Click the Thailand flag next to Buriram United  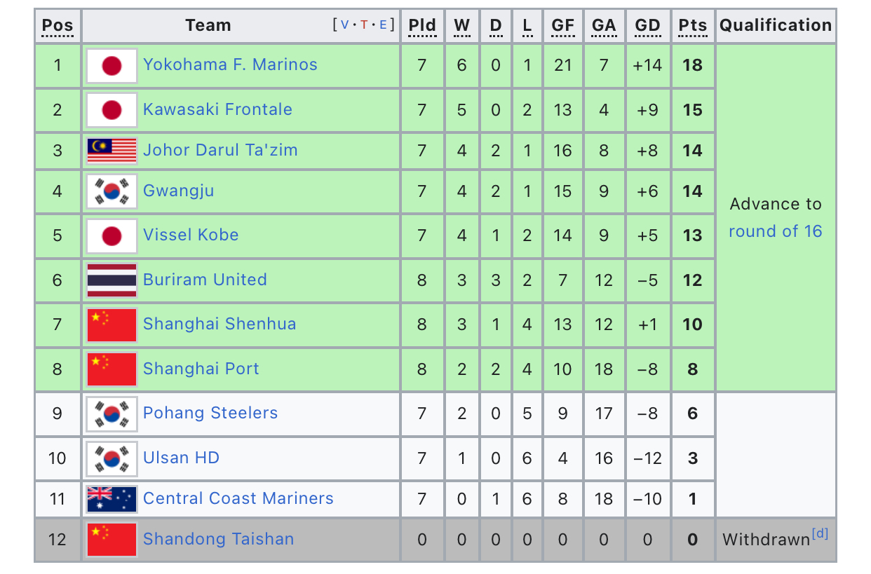pos(112,280)
